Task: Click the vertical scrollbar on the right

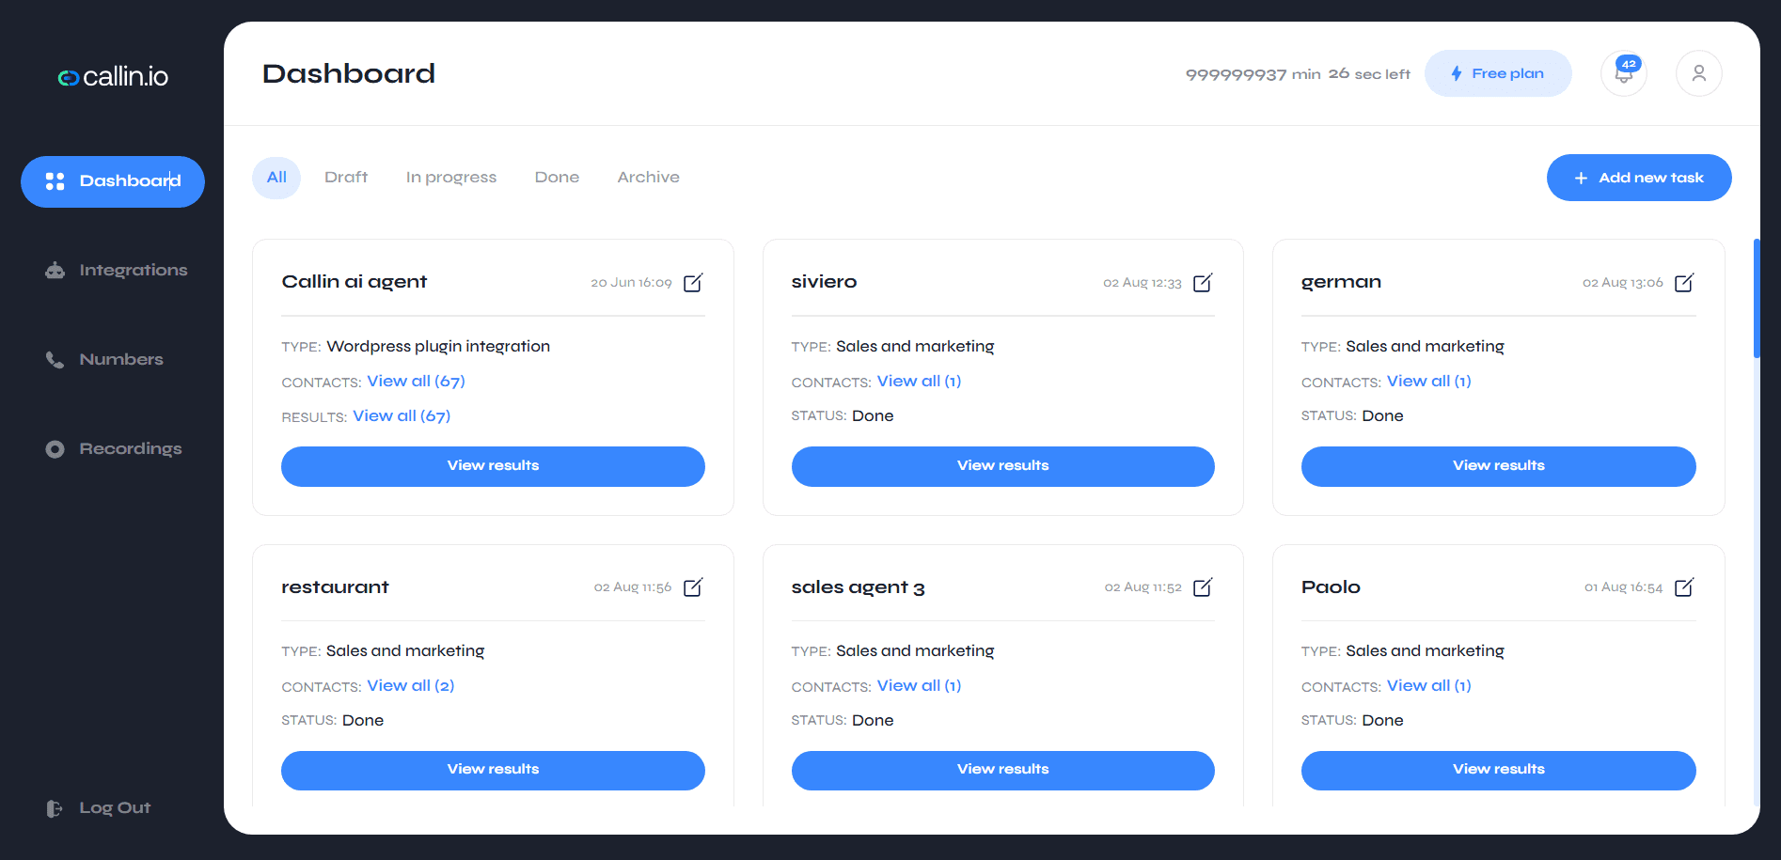Action: pos(1756,299)
